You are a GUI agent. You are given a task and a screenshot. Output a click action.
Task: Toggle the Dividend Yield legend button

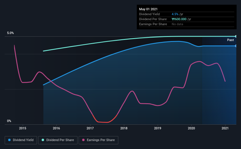21,140
